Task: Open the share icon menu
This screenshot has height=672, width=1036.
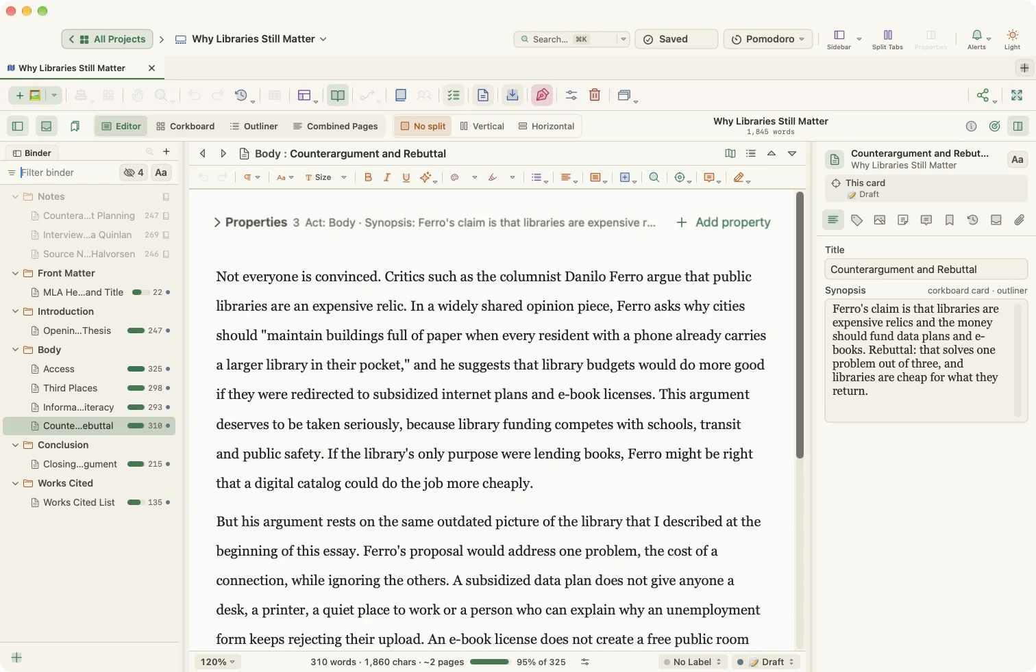Action: (983, 95)
